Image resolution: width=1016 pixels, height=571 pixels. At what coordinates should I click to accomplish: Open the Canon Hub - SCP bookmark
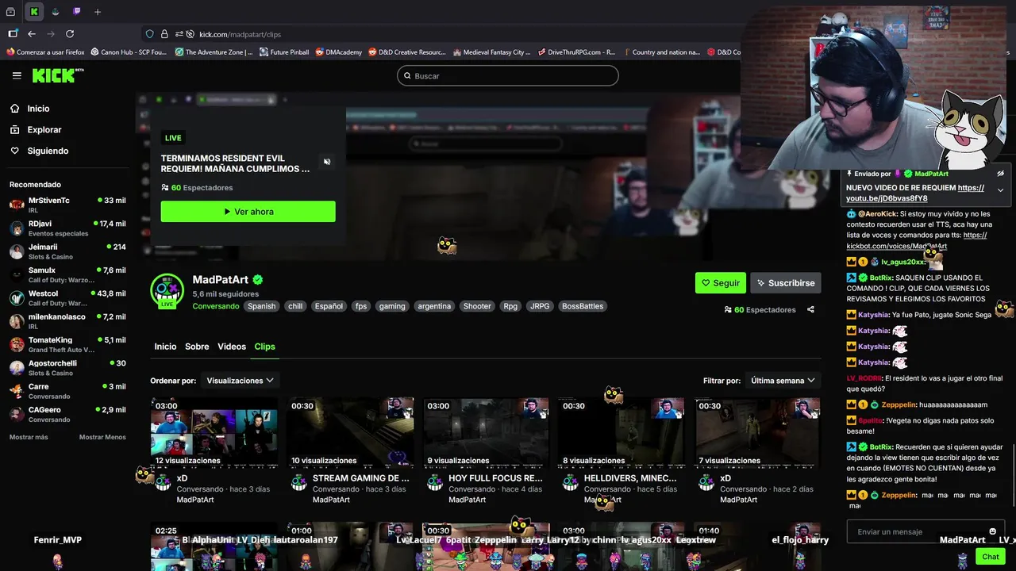[x=129, y=52]
